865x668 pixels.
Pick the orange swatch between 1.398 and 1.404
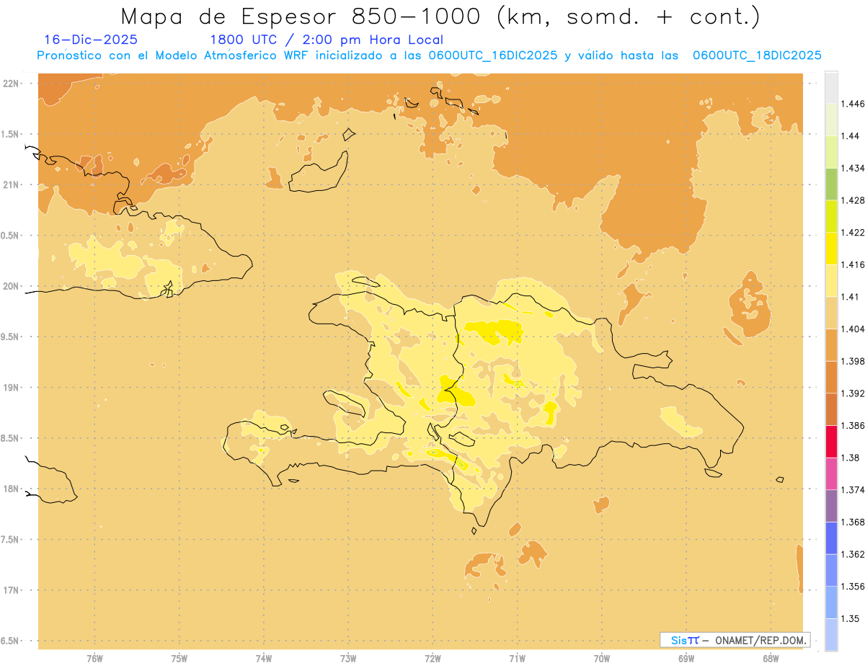[831, 344]
